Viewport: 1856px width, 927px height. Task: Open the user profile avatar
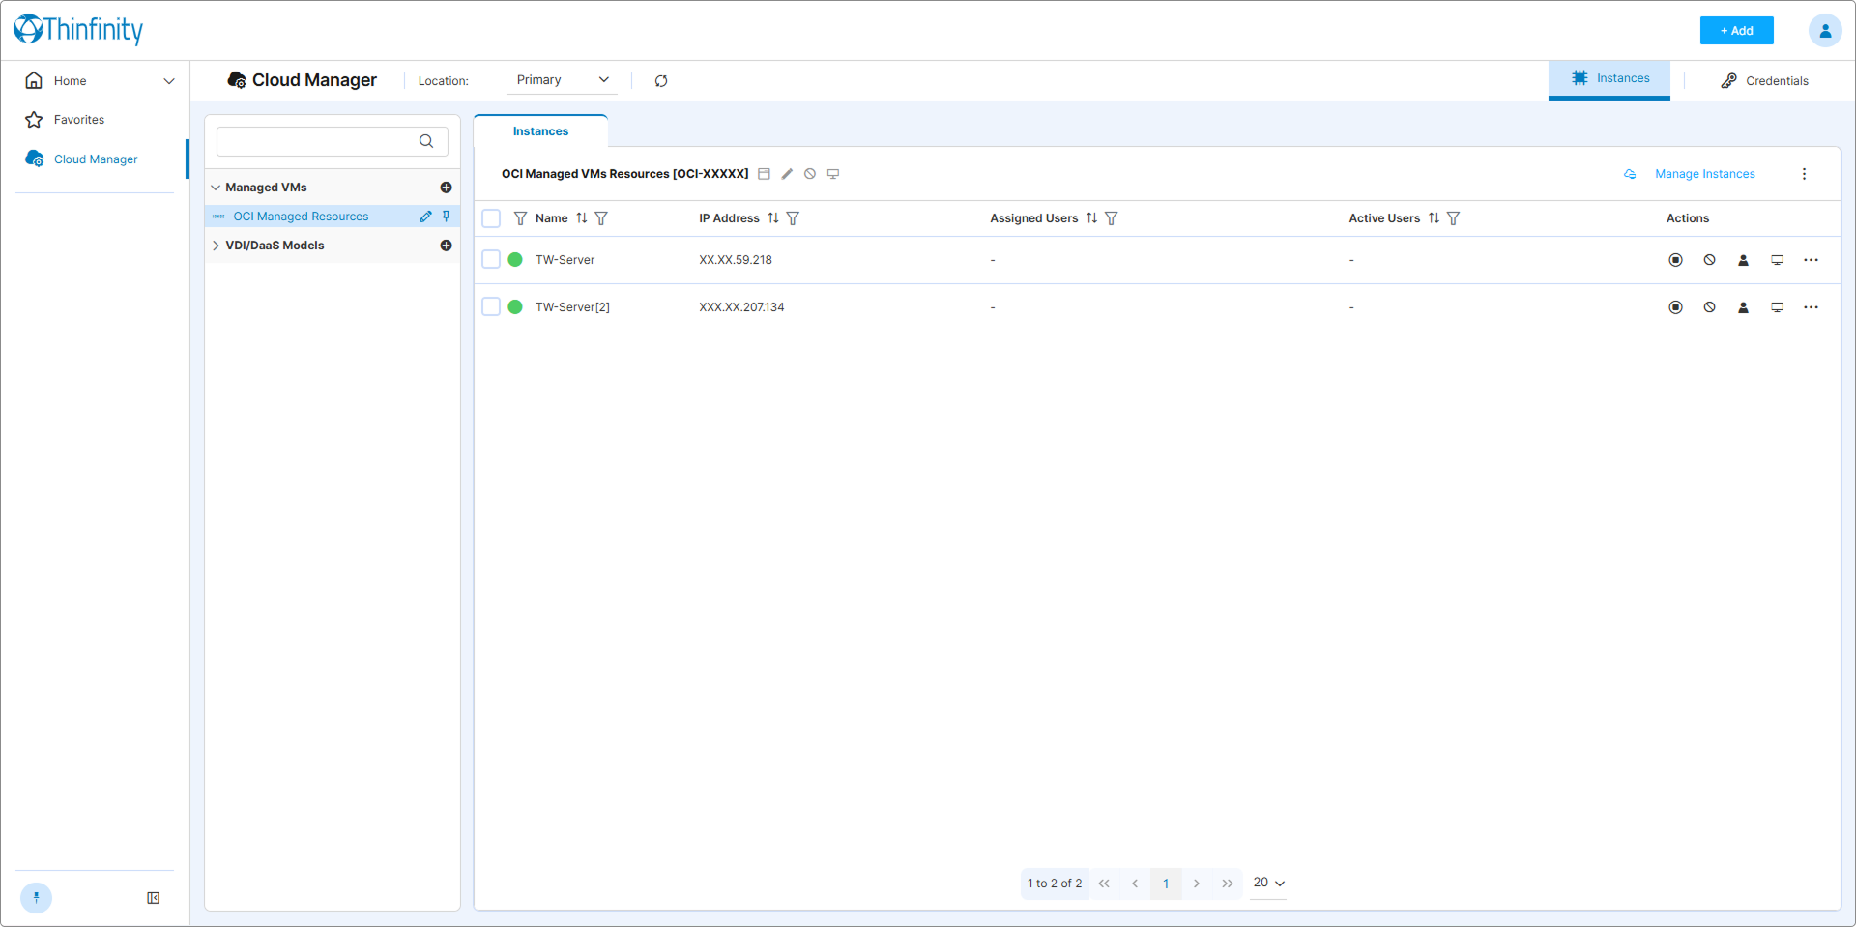coord(1825,31)
